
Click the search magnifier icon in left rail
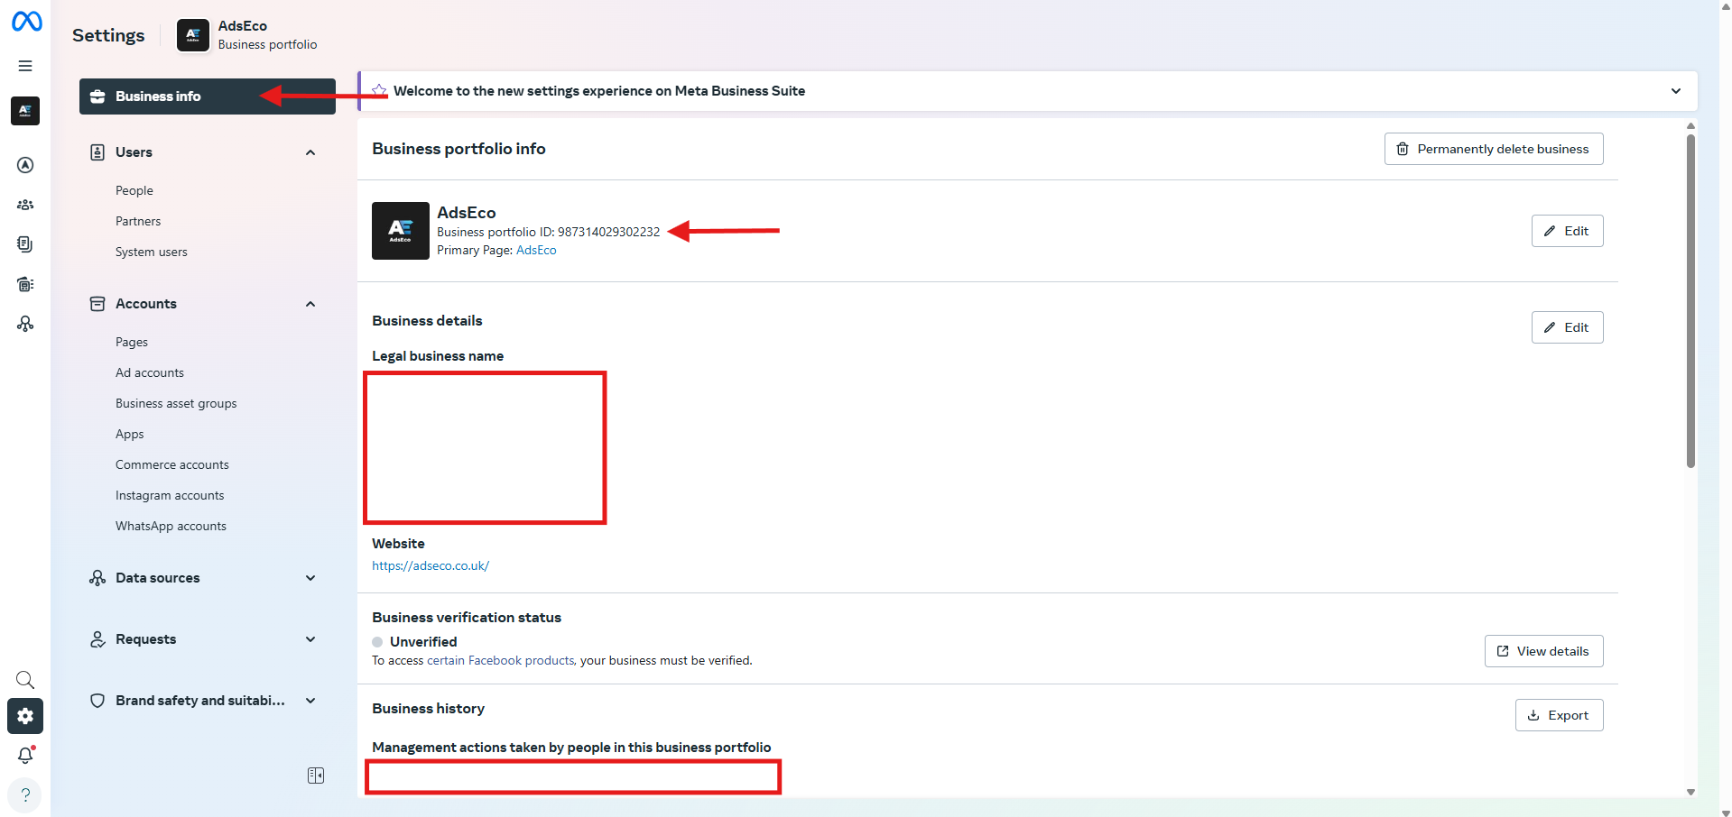[25, 680]
